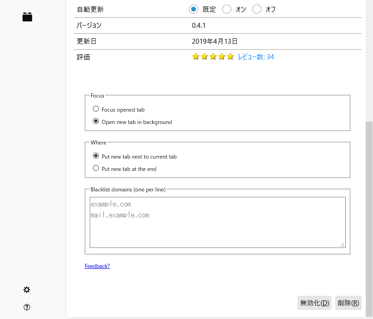
Task: Click the five-star rating icons
Action: click(x=213, y=57)
